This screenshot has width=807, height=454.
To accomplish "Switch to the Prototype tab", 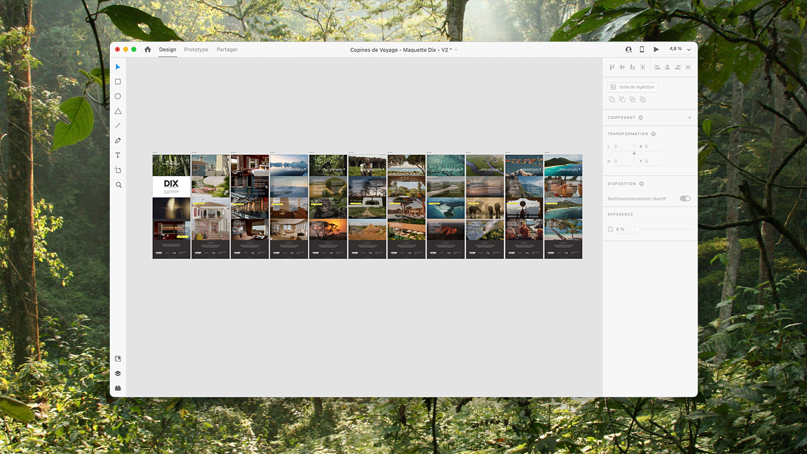I will coord(196,50).
